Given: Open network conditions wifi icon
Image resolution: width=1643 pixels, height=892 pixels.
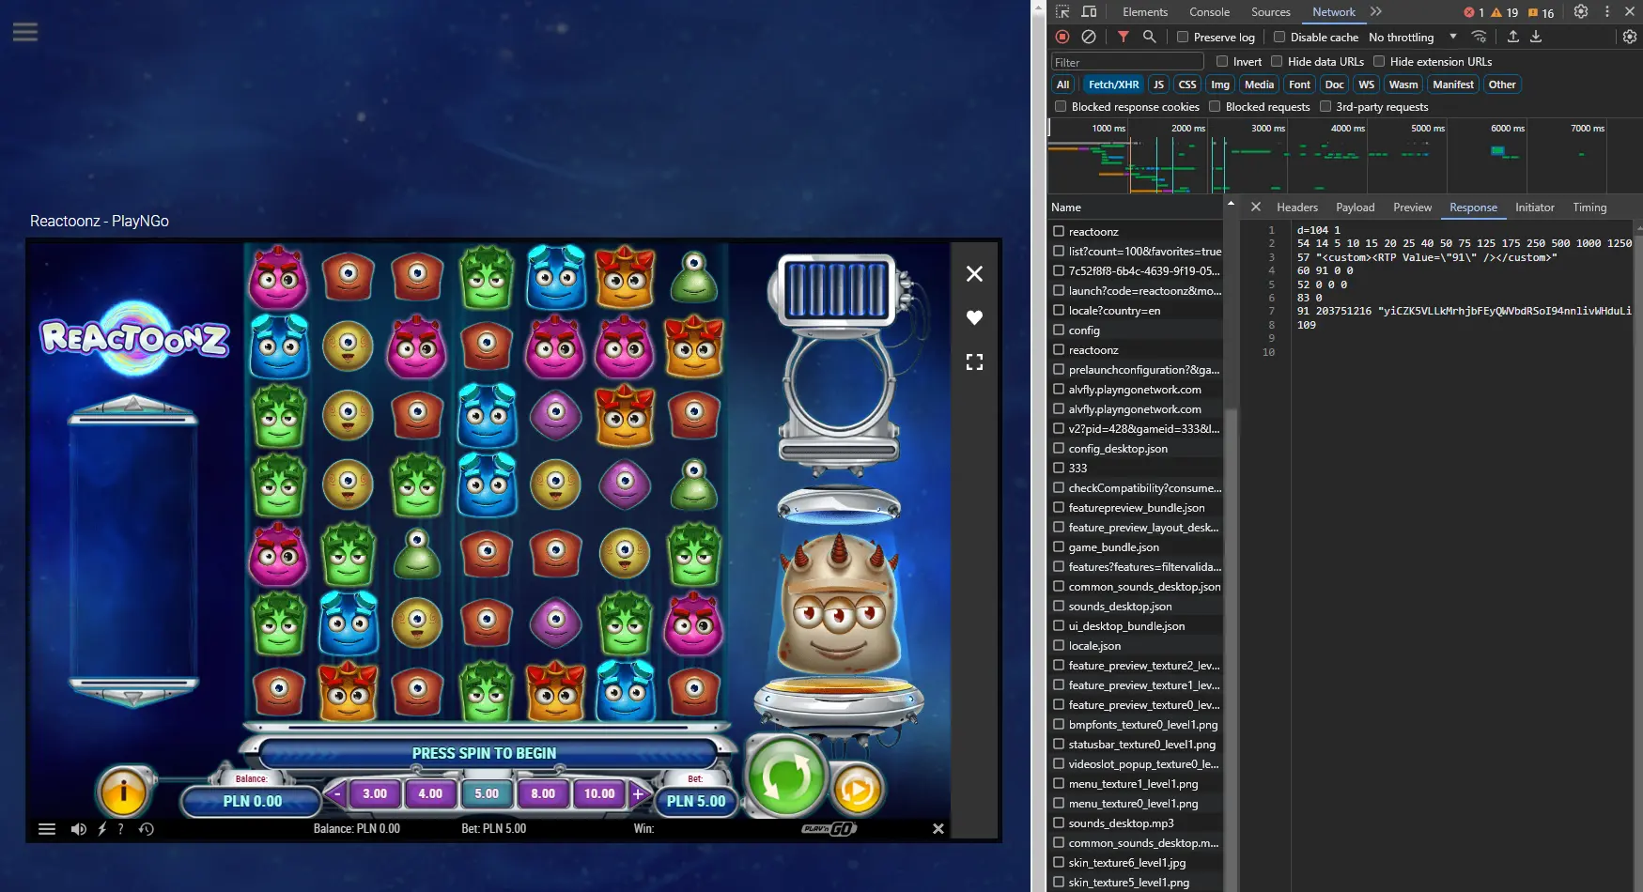Looking at the screenshot, I should pyautogui.click(x=1479, y=37).
